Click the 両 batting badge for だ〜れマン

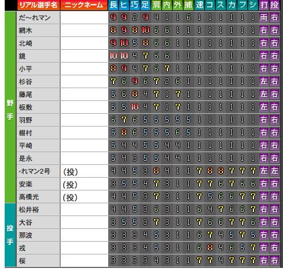point(264,18)
